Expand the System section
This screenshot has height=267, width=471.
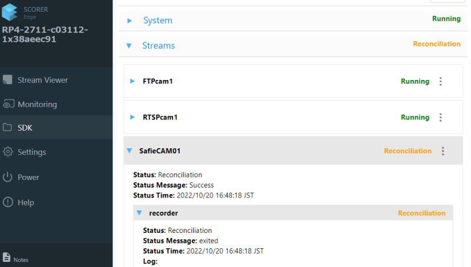(x=130, y=21)
